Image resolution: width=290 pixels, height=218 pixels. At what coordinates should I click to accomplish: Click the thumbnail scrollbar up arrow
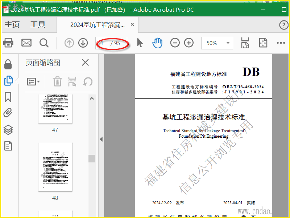click(x=92, y=98)
